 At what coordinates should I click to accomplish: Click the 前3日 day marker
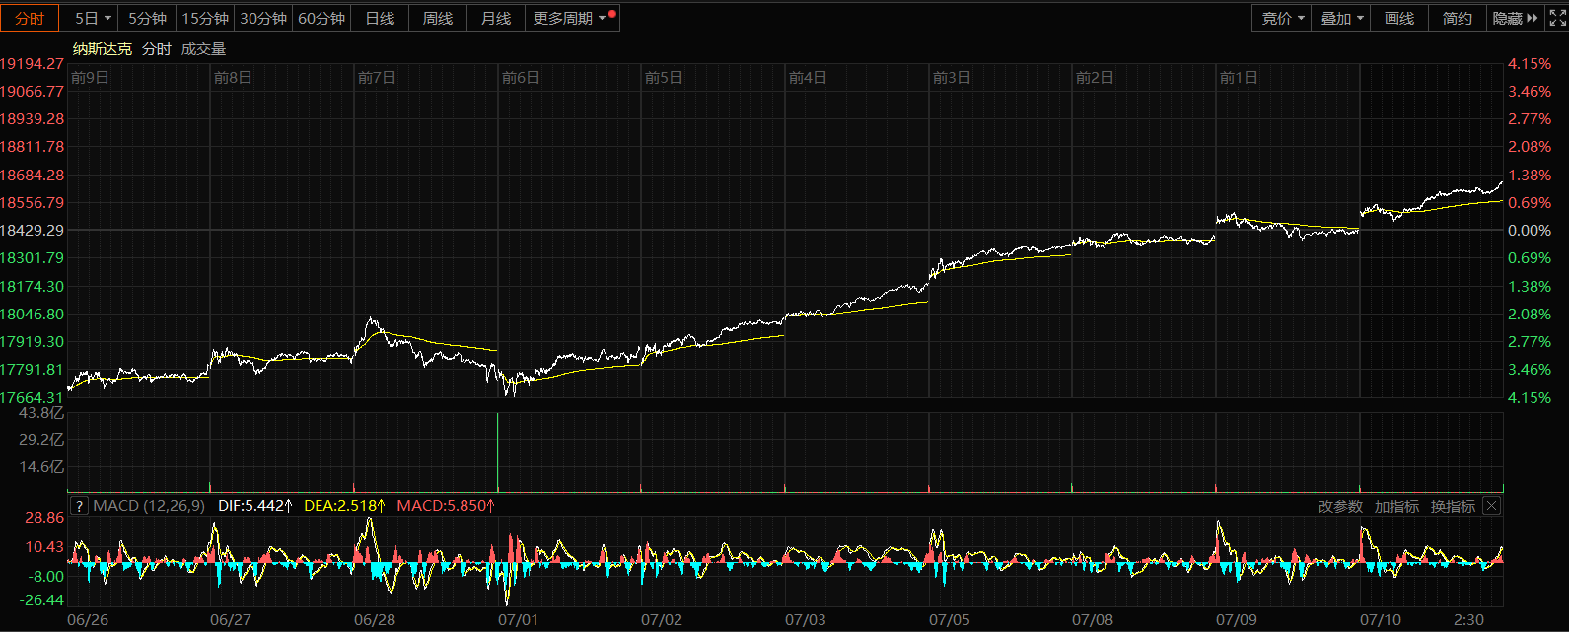pyautogui.click(x=952, y=78)
